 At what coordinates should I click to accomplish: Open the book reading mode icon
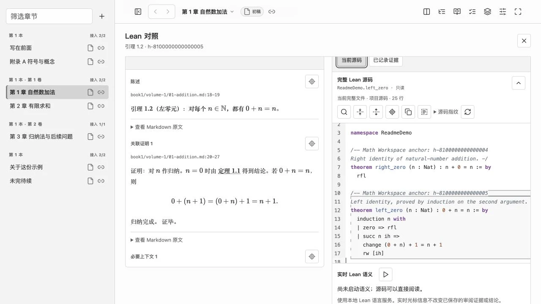(457, 12)
